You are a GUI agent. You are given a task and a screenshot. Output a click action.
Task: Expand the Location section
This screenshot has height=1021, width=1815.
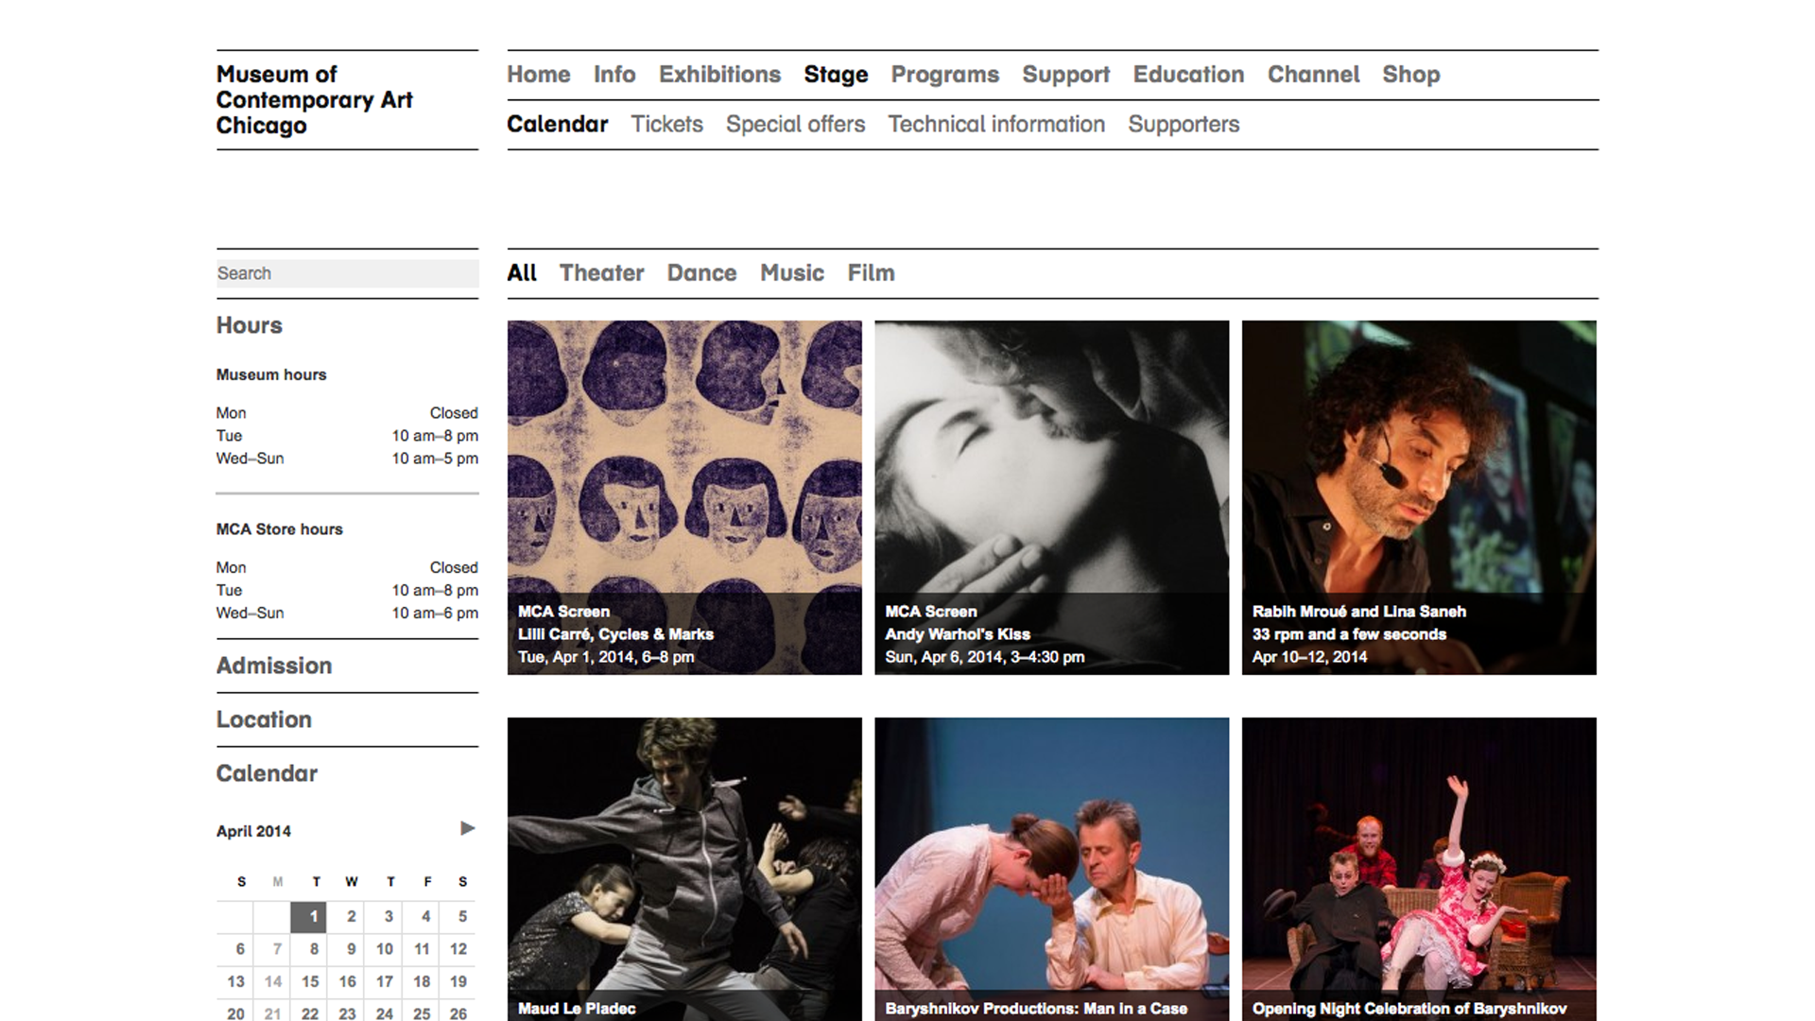tap(264, 719)
